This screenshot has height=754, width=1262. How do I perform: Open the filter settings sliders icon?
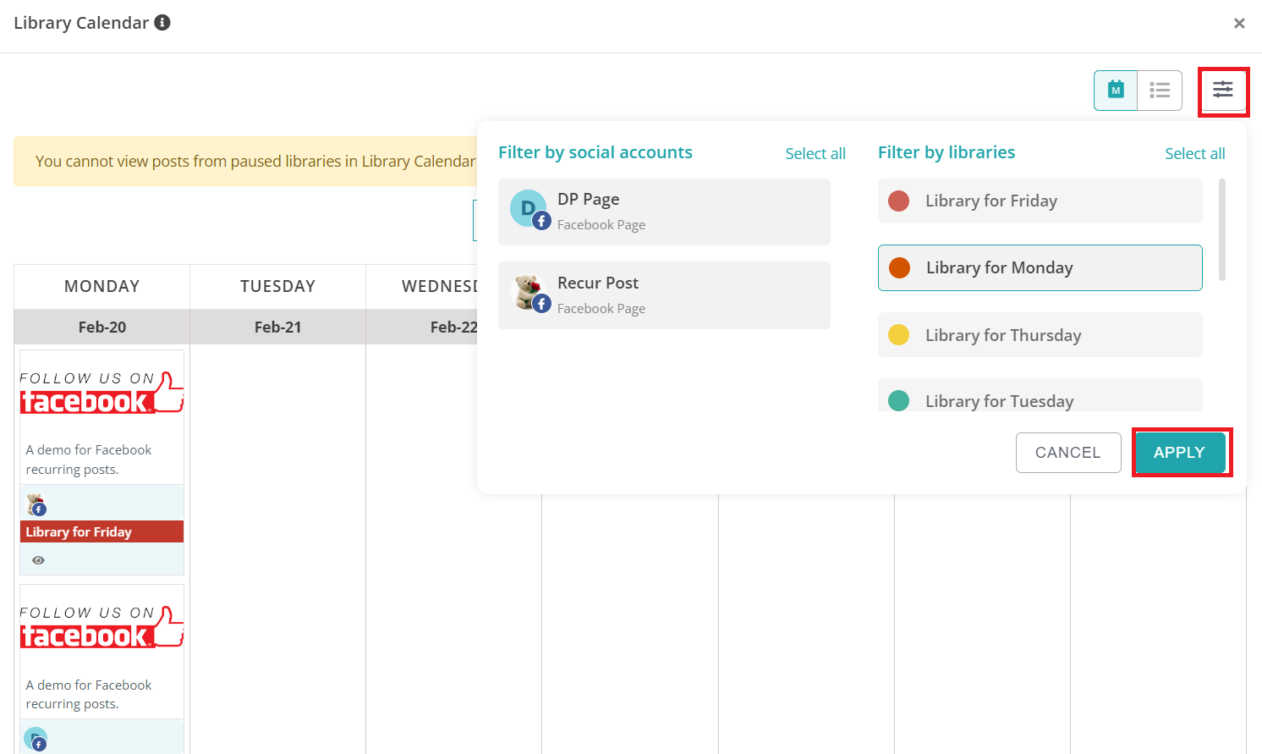pos(1223,90)
